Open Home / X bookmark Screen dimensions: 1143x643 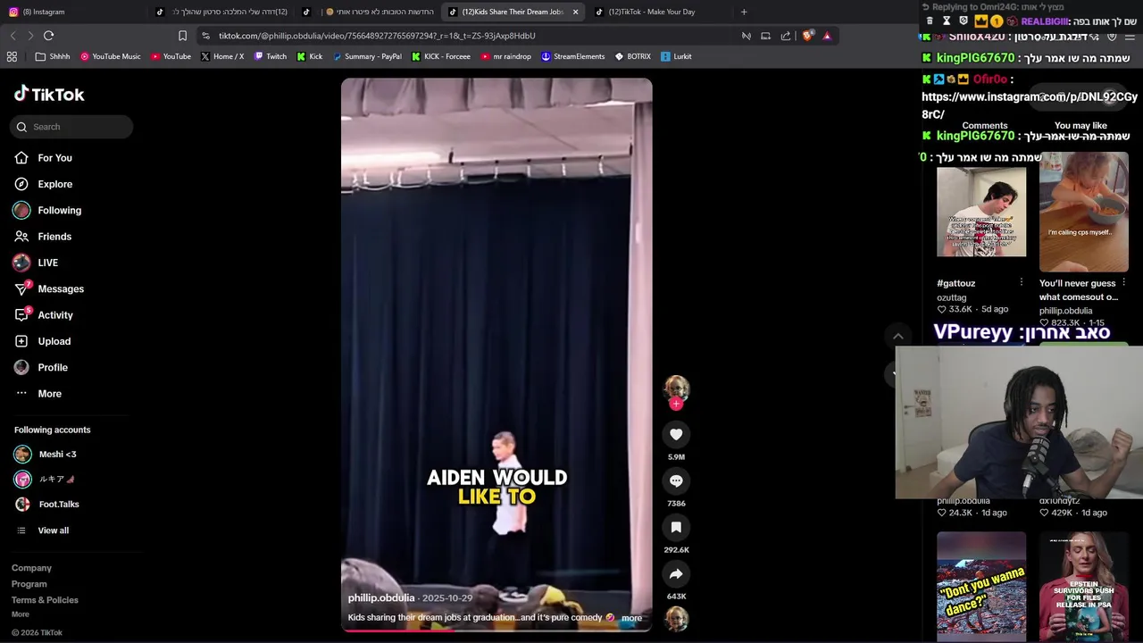click(x=222, y=56)
